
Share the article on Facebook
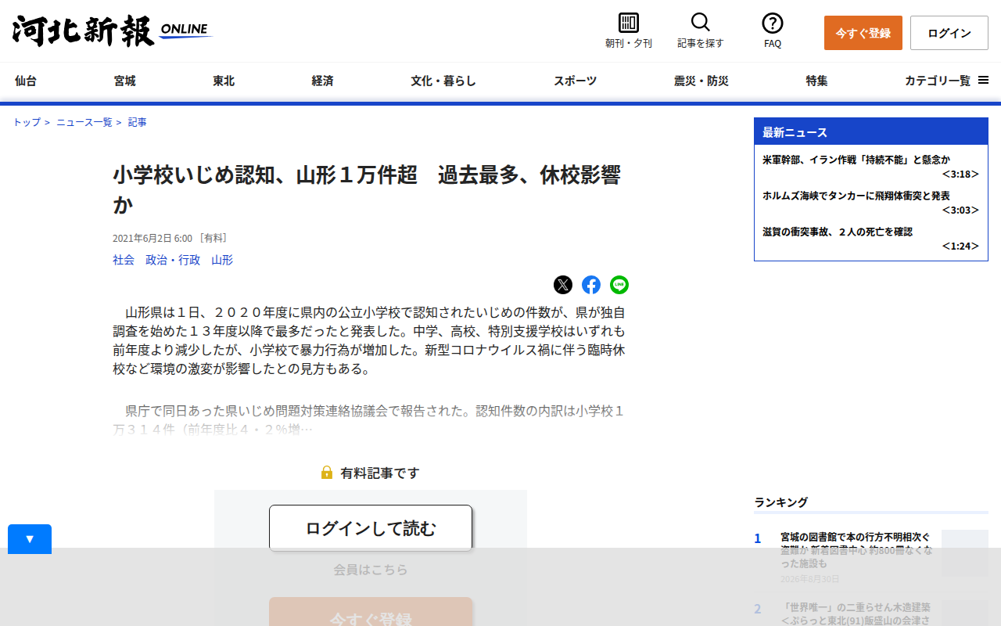(x=591, y=285)
